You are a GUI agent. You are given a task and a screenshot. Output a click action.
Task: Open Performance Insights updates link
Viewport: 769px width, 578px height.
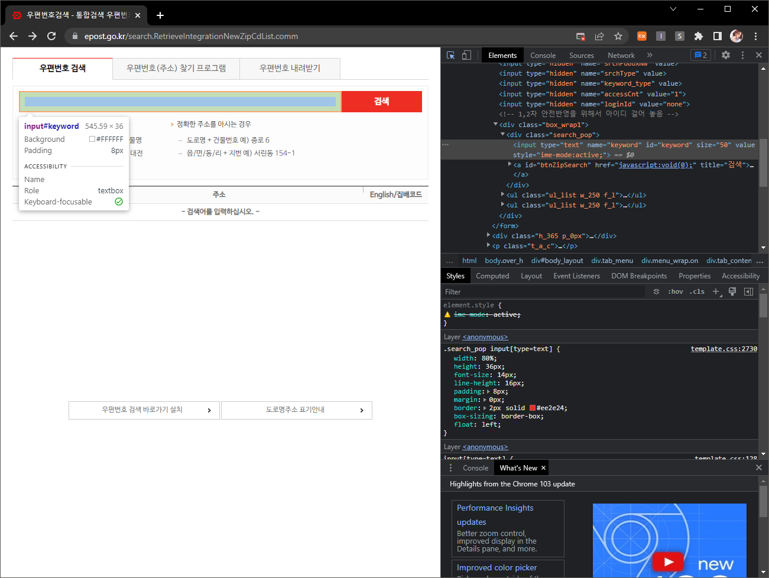(495, 515)
